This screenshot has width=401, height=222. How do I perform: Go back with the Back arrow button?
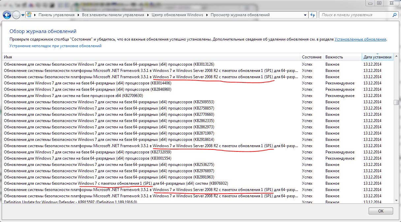tap(7, 15)
